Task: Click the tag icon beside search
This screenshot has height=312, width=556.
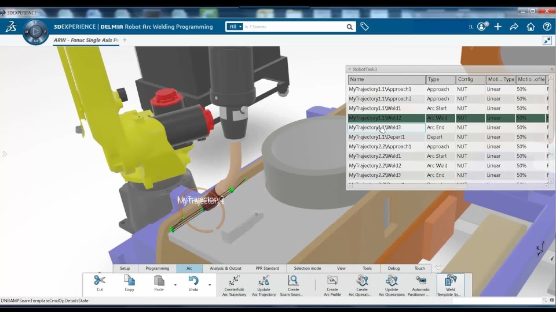Action: (364, 27)
